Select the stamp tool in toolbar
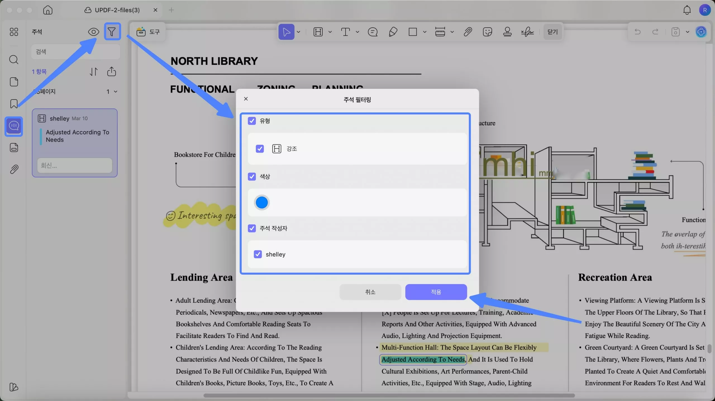 [507, 32]
